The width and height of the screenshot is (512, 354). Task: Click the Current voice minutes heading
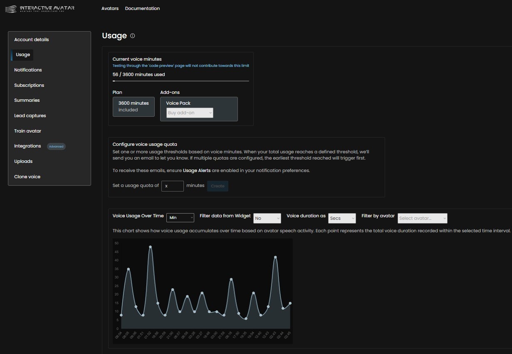point(137,59)
